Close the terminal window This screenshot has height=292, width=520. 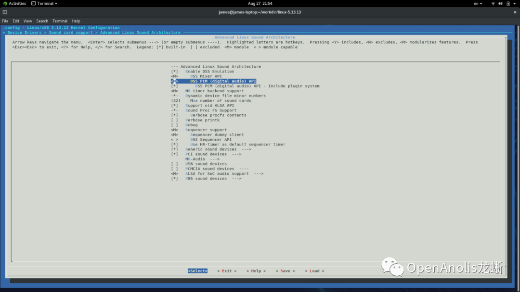[515, 12]
